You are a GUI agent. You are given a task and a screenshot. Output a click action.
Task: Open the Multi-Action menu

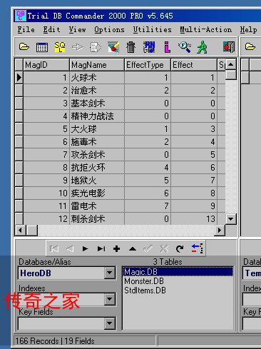tap(205, 30)
